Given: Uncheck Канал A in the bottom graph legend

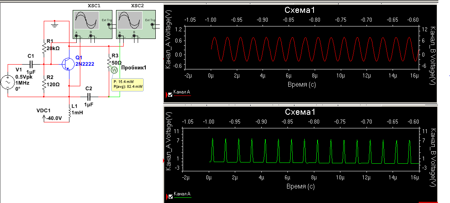Looking at the screenshot, I should [x=171, y=197].
